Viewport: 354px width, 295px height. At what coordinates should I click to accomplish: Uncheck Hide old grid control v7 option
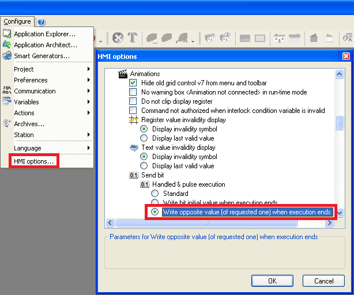click(x=133, y=83)
